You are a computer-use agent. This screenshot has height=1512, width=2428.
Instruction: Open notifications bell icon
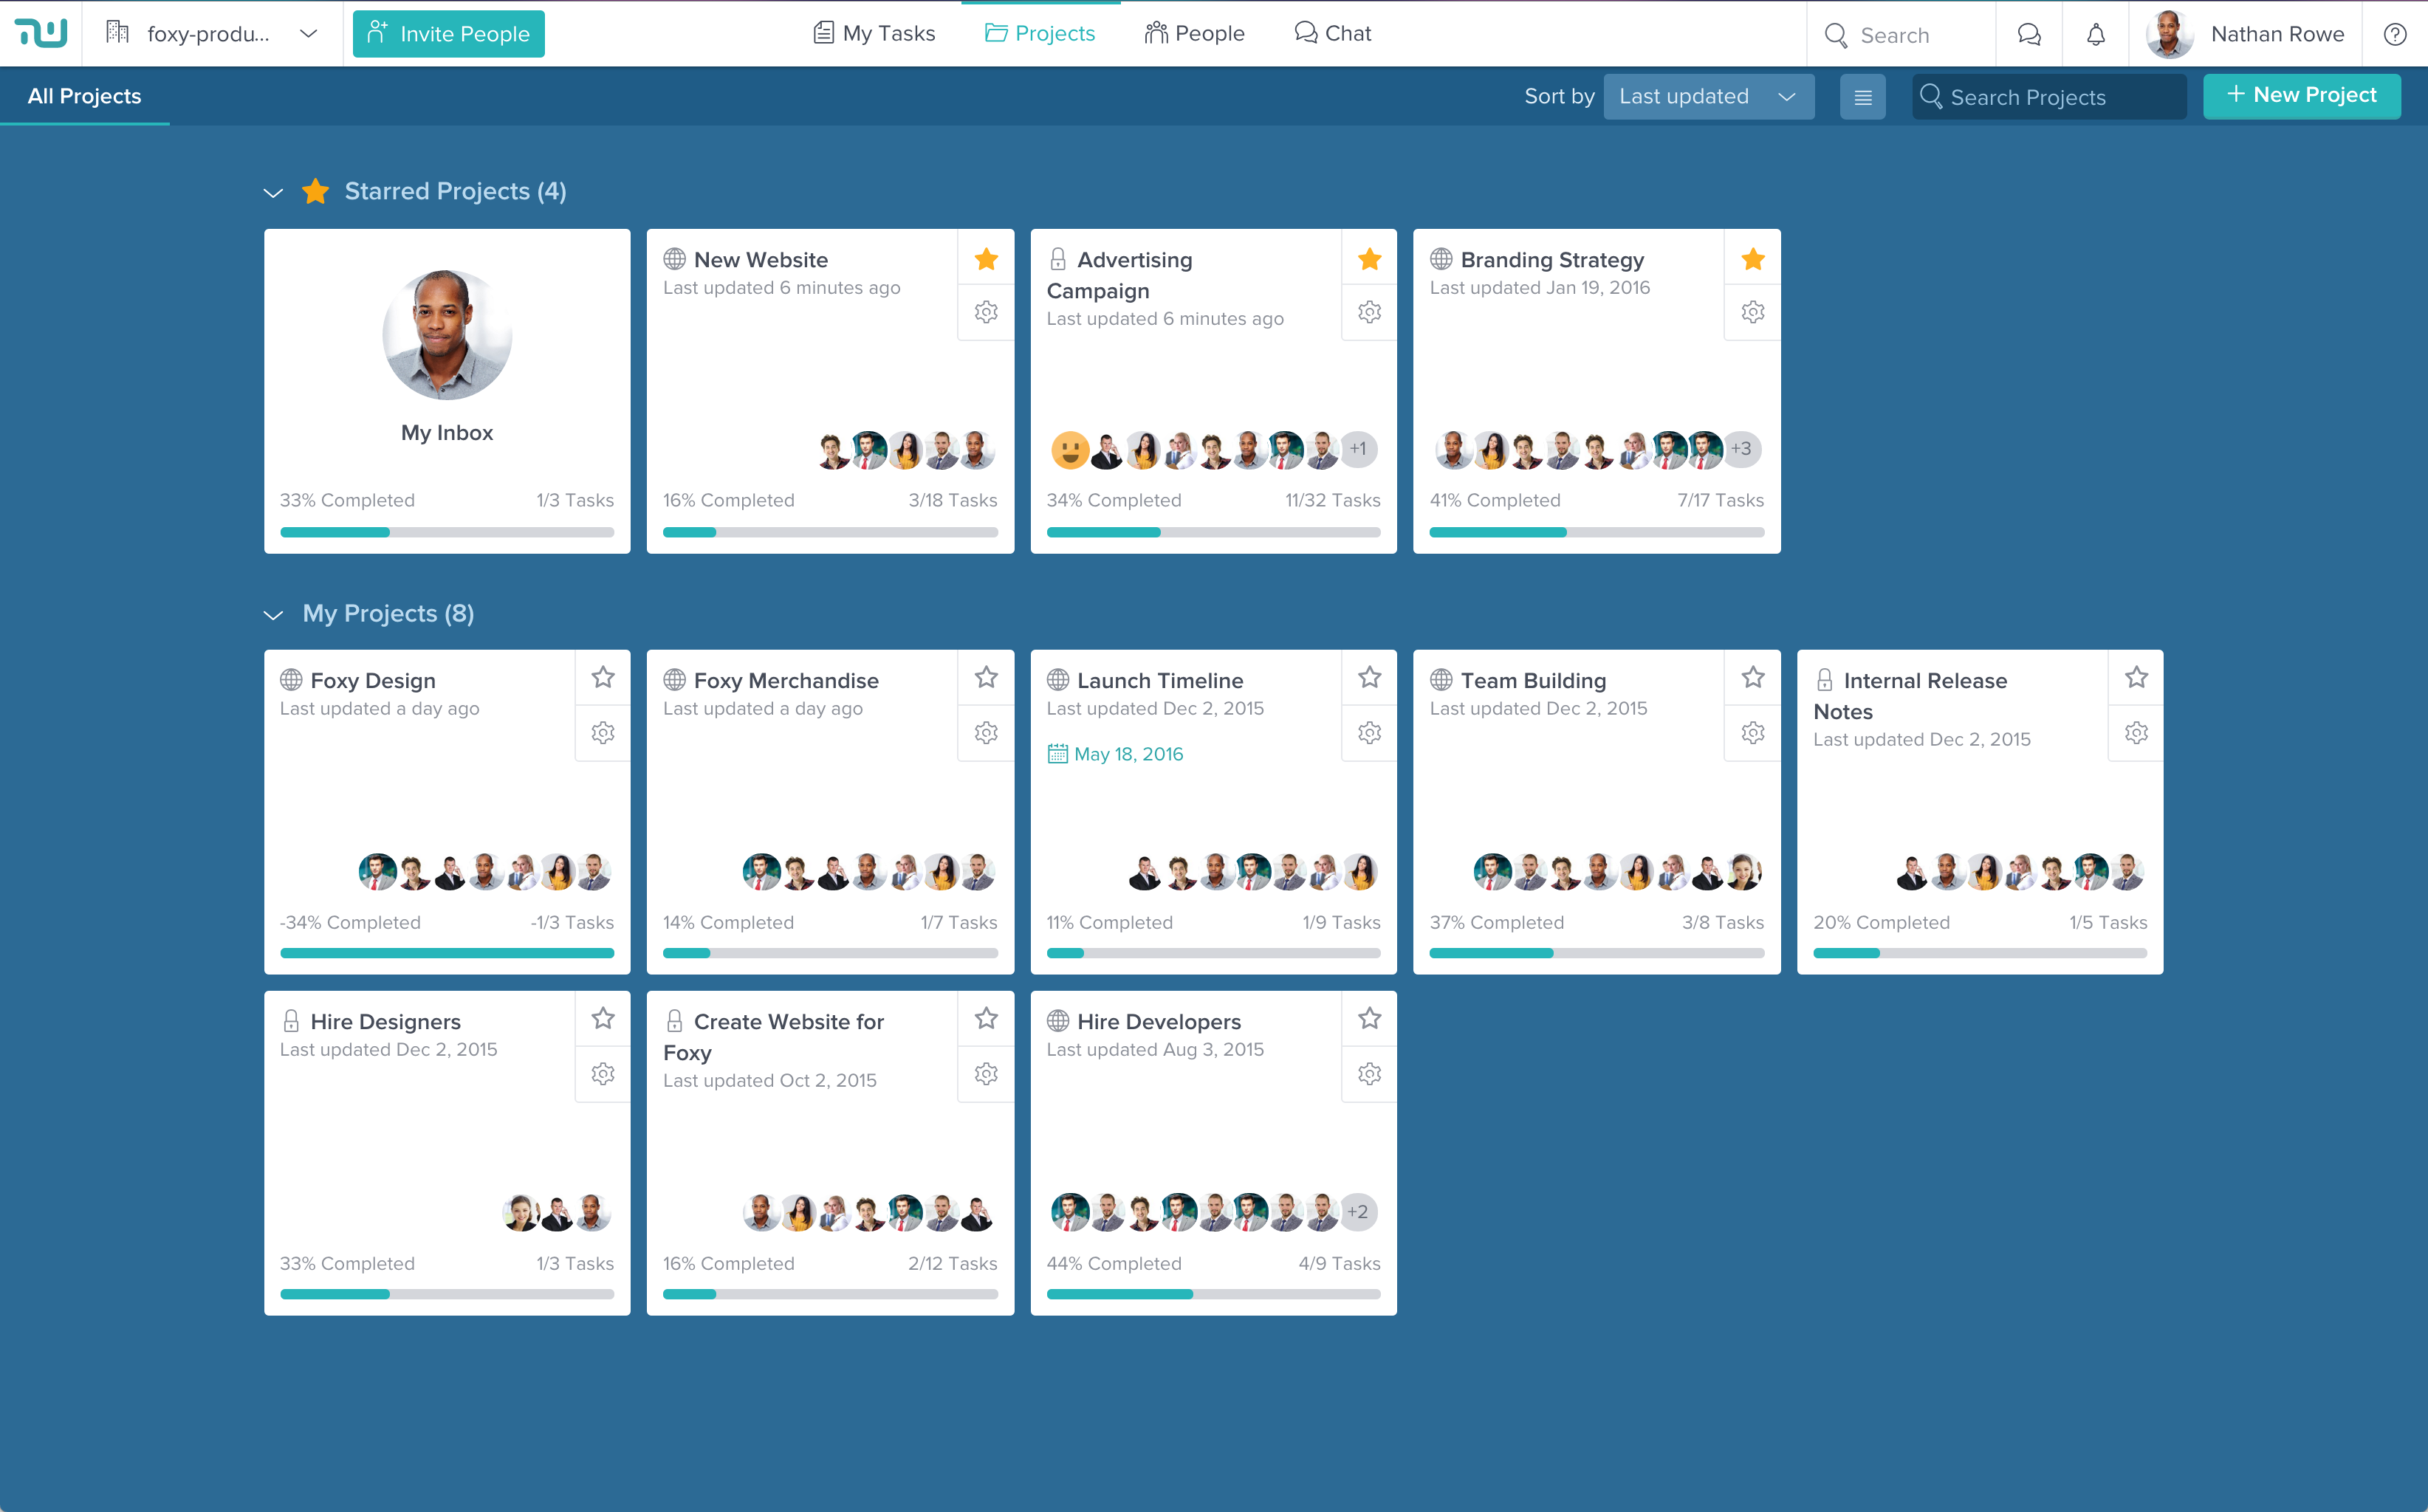[x=2095, y=35]
